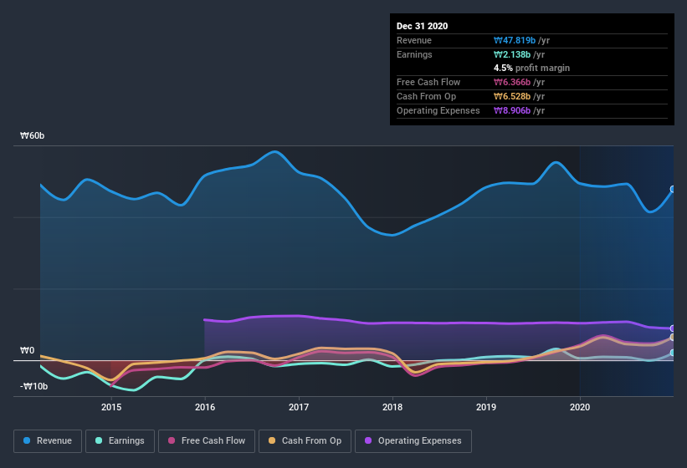Viewport: 687px width, 468px height.
Task: Toggle the Free Cash Flow legend button
Action: click(x=207, y=441)
